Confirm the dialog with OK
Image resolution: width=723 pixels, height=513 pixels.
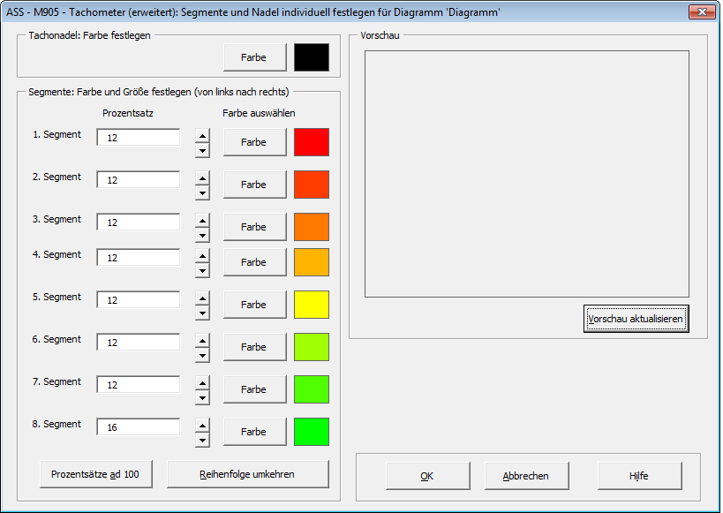tap(427, 476)
